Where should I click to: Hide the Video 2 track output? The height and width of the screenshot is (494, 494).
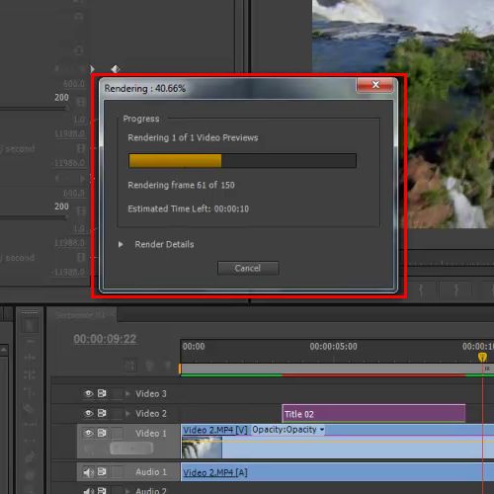click(88, 413)
